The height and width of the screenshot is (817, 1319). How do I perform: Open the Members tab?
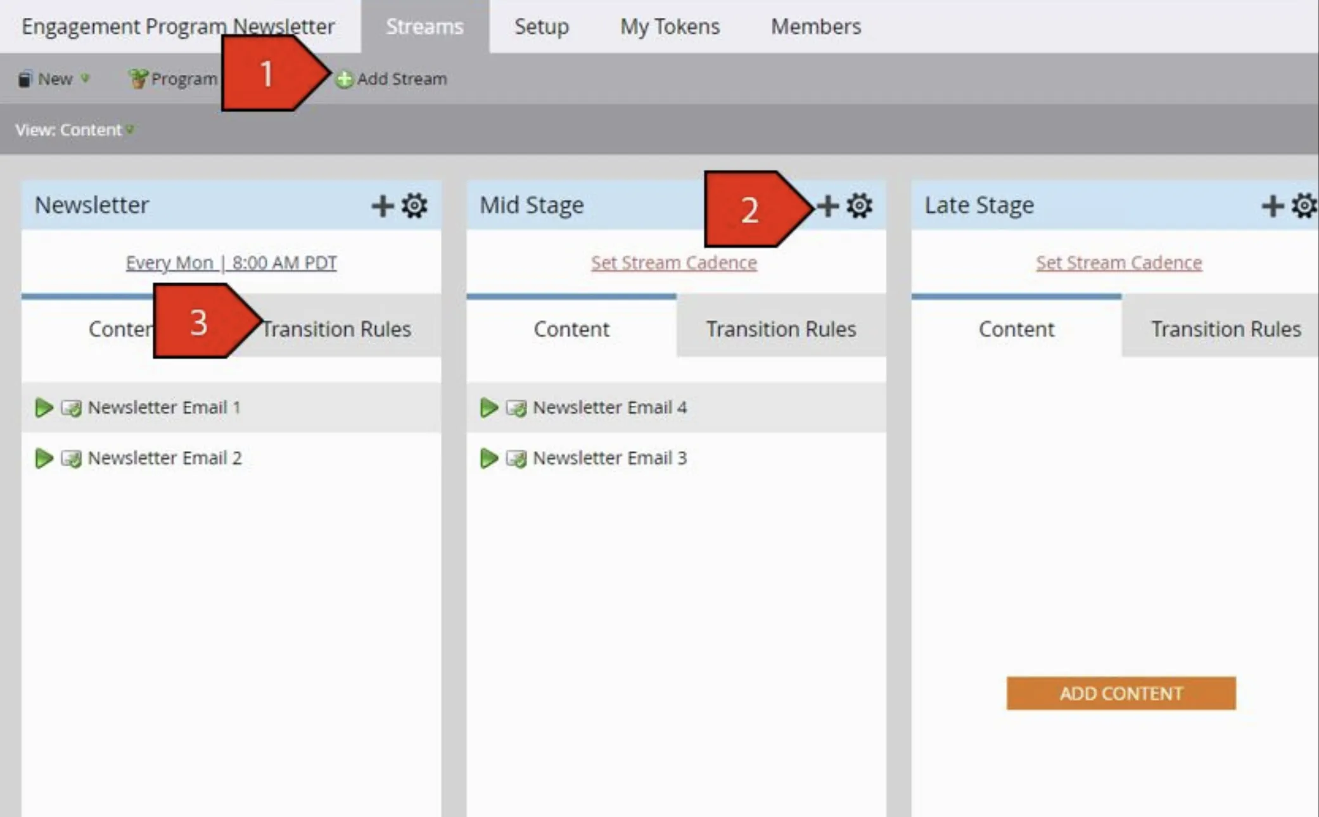tap(816, 27)
